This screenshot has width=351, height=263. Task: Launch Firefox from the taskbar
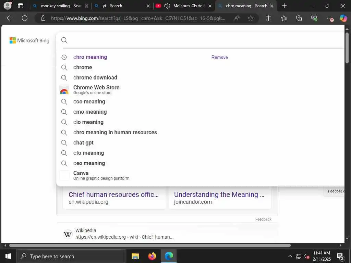152,256
